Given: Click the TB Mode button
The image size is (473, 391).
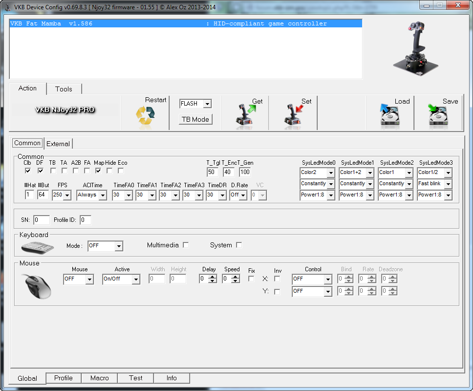Looking at the screenshot, I should pyautogui.click(x=195, y=119).
